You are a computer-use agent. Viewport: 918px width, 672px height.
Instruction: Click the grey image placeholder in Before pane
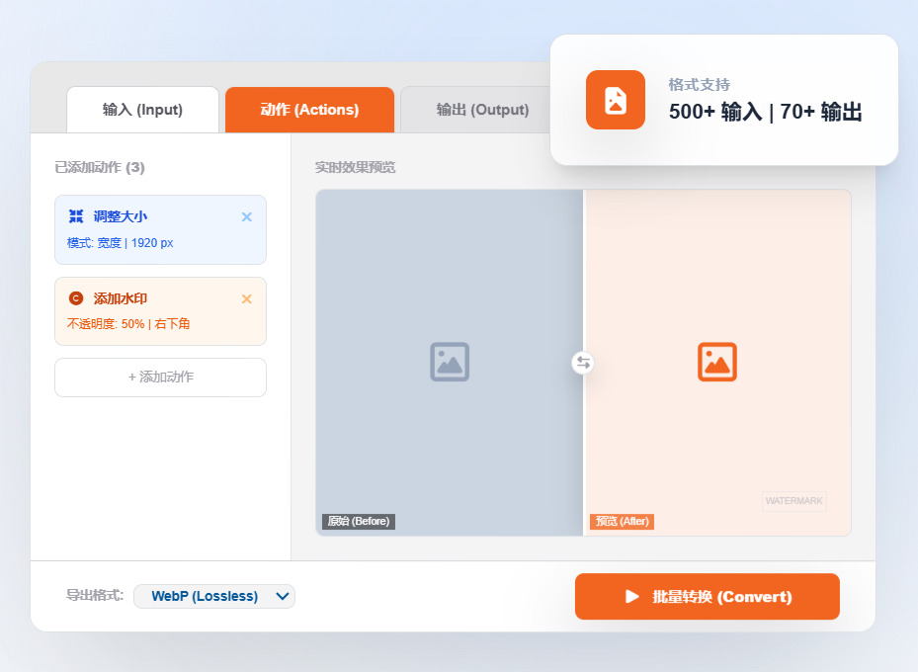click(x=450, y=362)
